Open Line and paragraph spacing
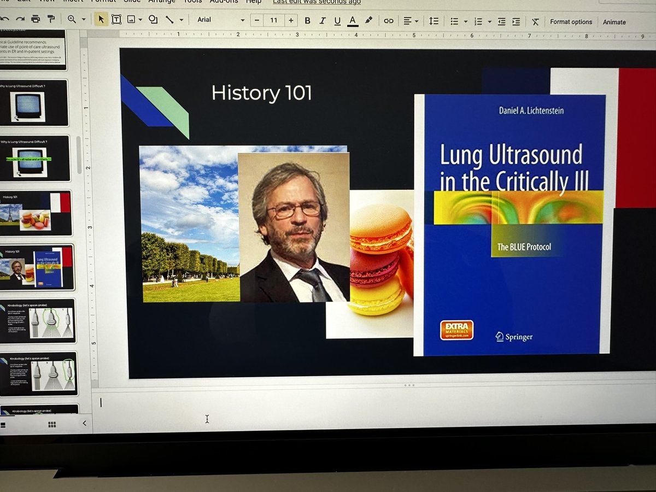The width and height of the screenshot is (656, 492). point(434,21)
